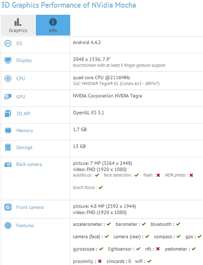Click the proximity red cross mark
This screenshot has height=265, width=203.
[x=100, y=261]
